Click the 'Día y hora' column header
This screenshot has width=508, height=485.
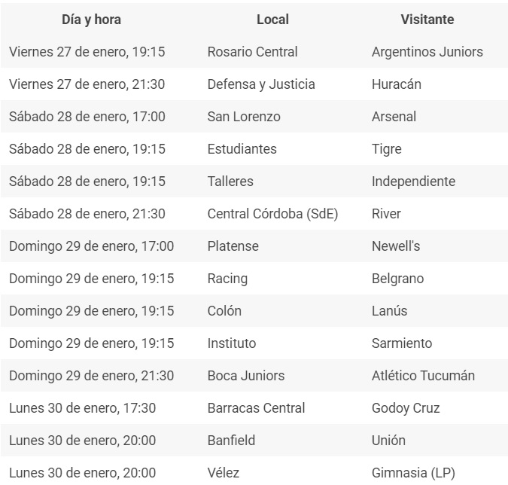pos(91,20)
